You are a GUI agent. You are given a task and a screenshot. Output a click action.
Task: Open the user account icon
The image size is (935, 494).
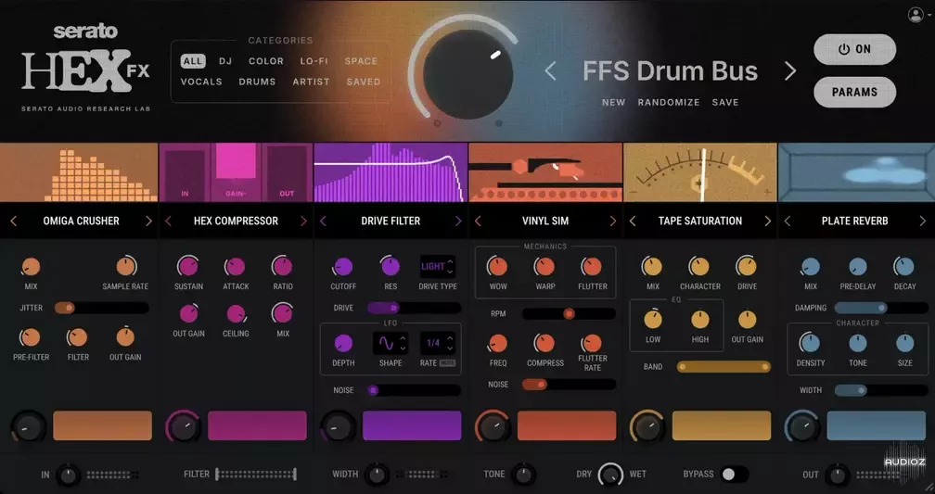point(916,15)
